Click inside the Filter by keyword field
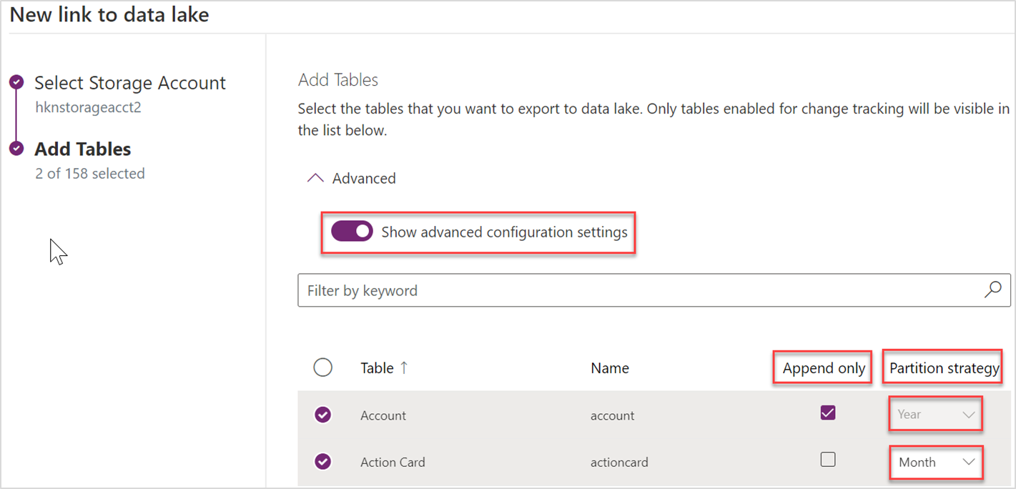 coord(500,290)
